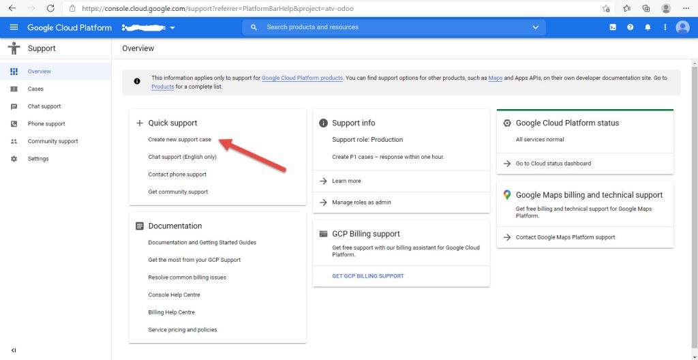Open the hamburger navigation menu

pos(14,27)
